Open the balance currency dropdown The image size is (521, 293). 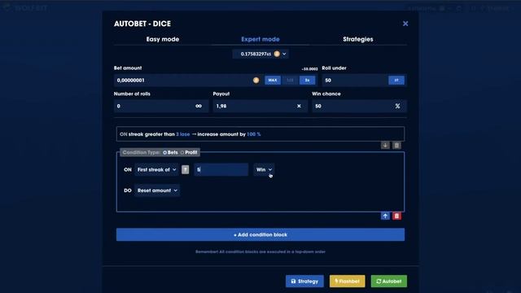point(260,54)
